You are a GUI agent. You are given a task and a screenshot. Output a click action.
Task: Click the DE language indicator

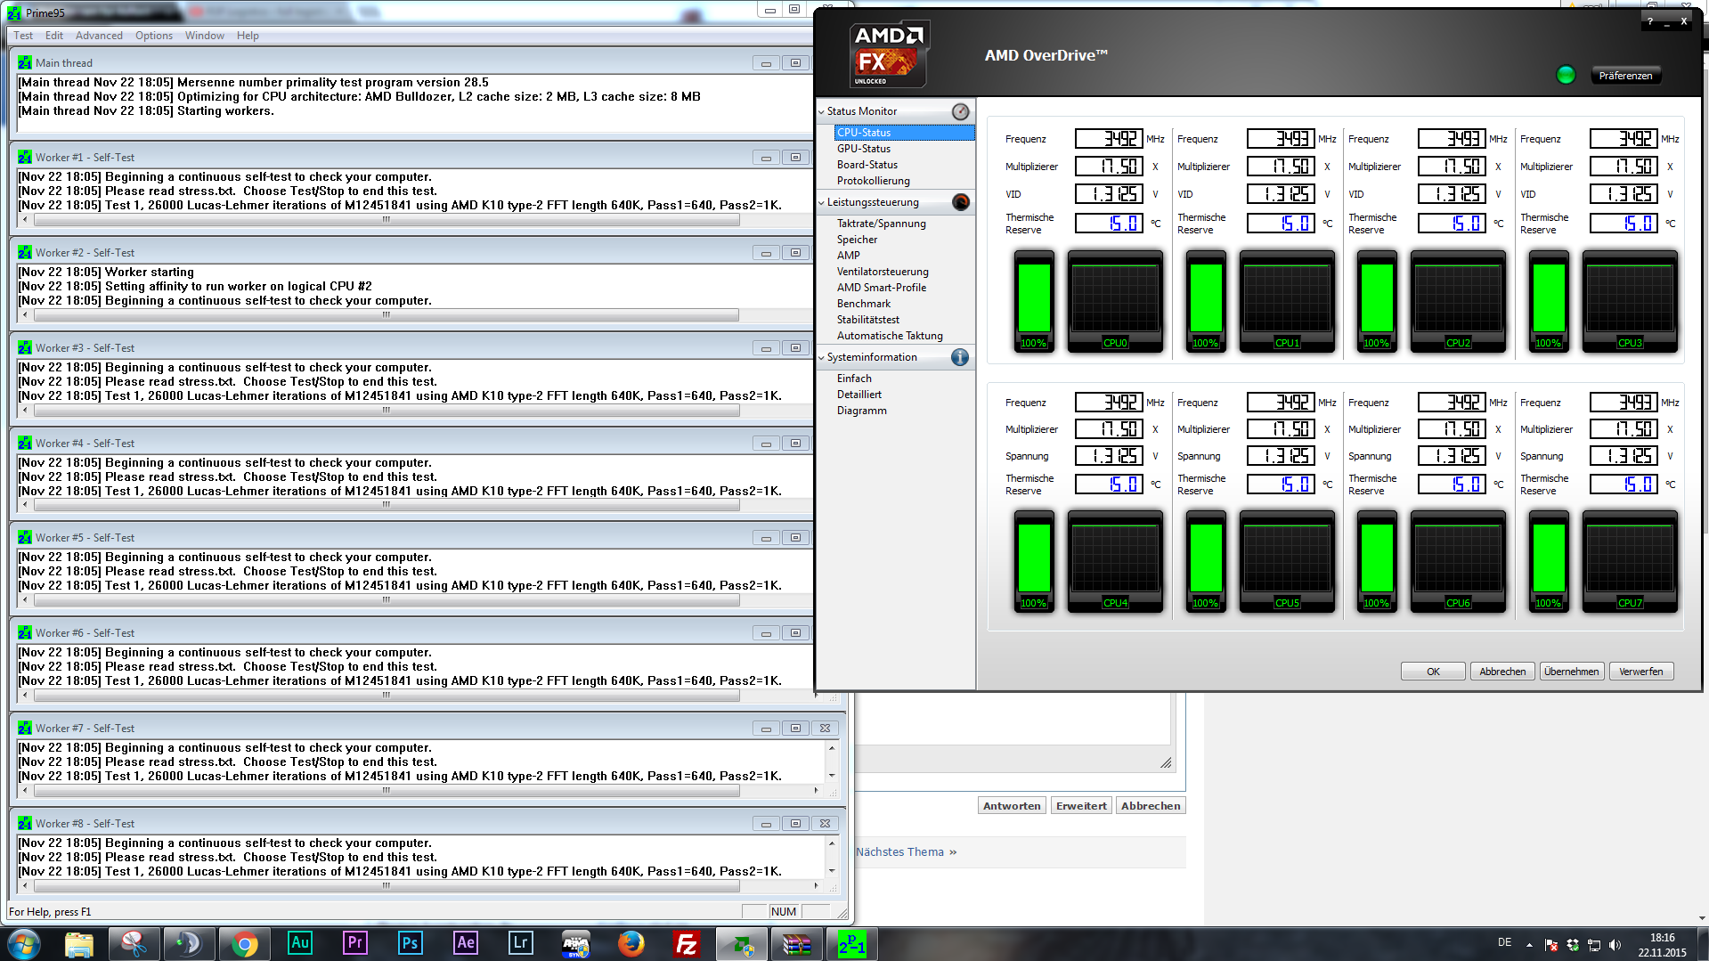[x=1504, y=942]
